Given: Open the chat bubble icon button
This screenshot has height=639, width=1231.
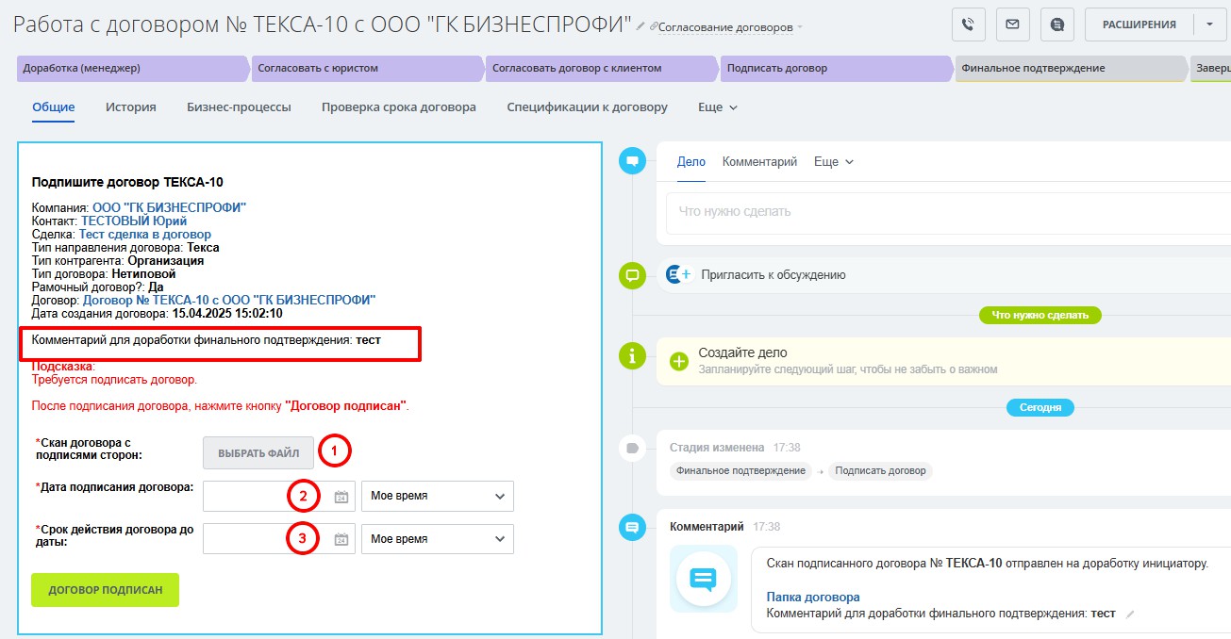Looking at the screenshot, I should tap(1057, 25).
